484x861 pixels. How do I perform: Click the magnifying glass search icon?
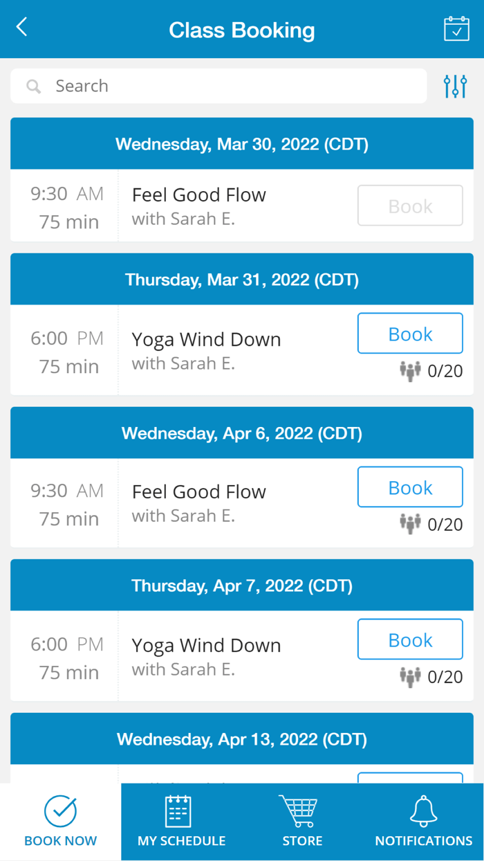point(33,86)
